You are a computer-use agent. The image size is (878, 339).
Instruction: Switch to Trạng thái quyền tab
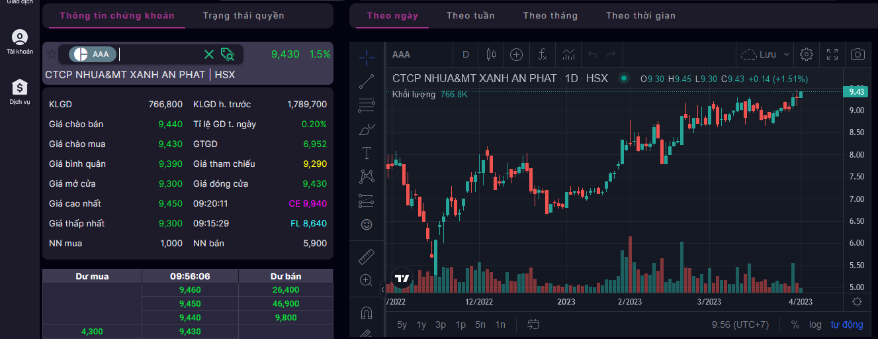click(x=243, y=15)
